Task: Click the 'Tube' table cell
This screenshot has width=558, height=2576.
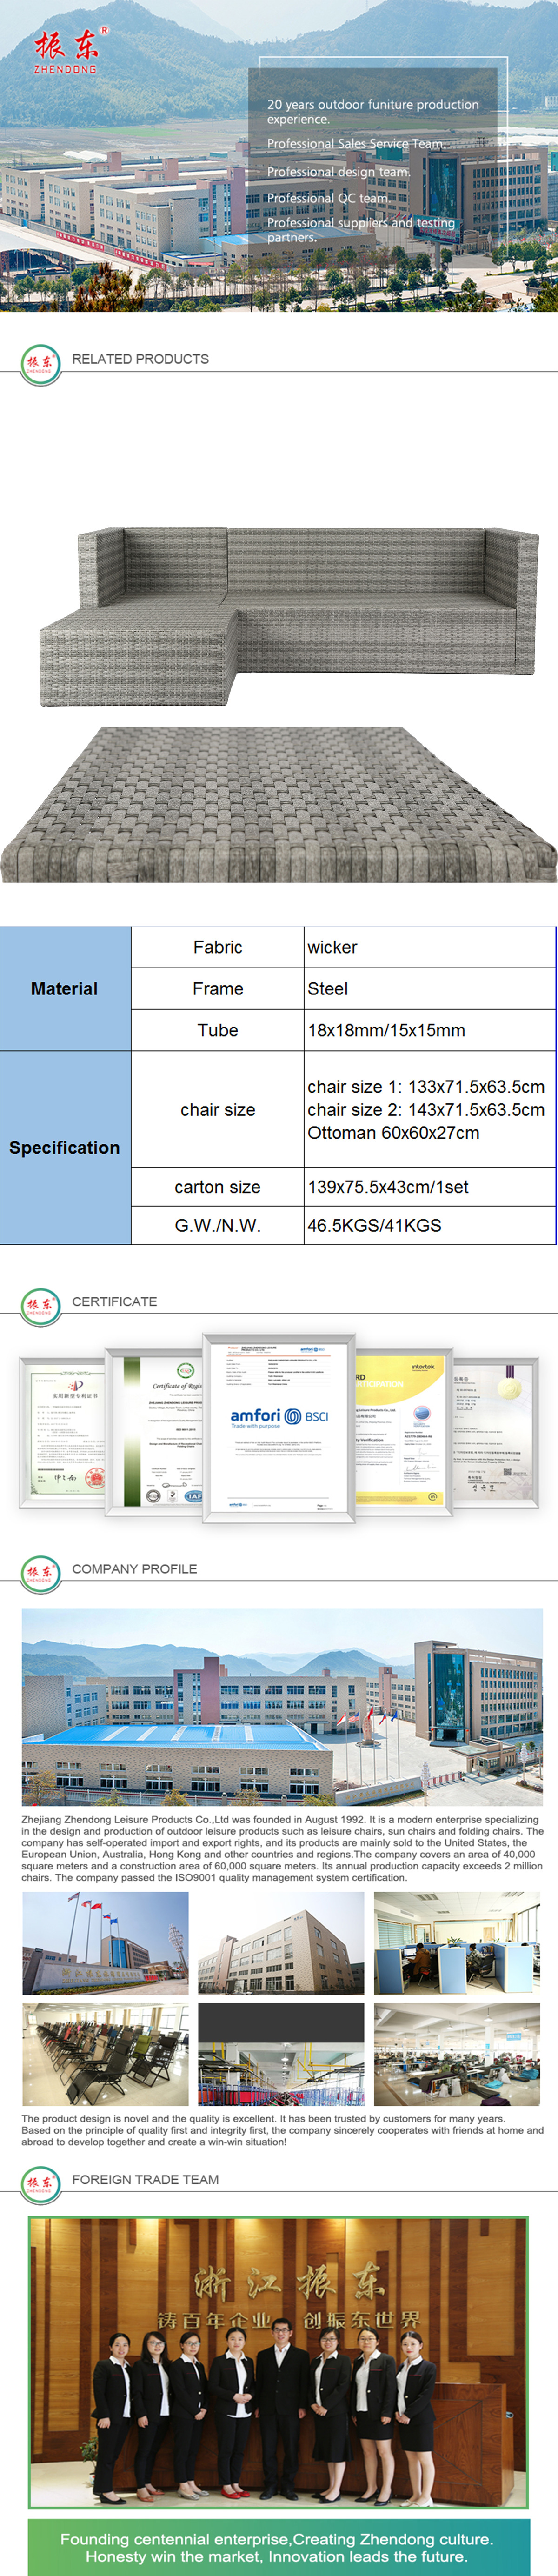Action: [218, 1030]
